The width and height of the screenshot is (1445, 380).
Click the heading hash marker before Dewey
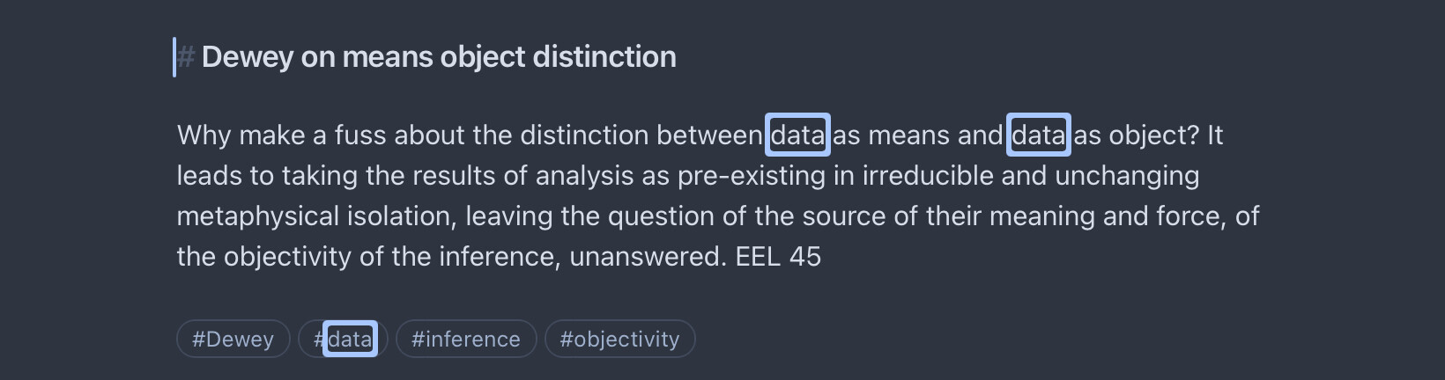coord(186,57)
